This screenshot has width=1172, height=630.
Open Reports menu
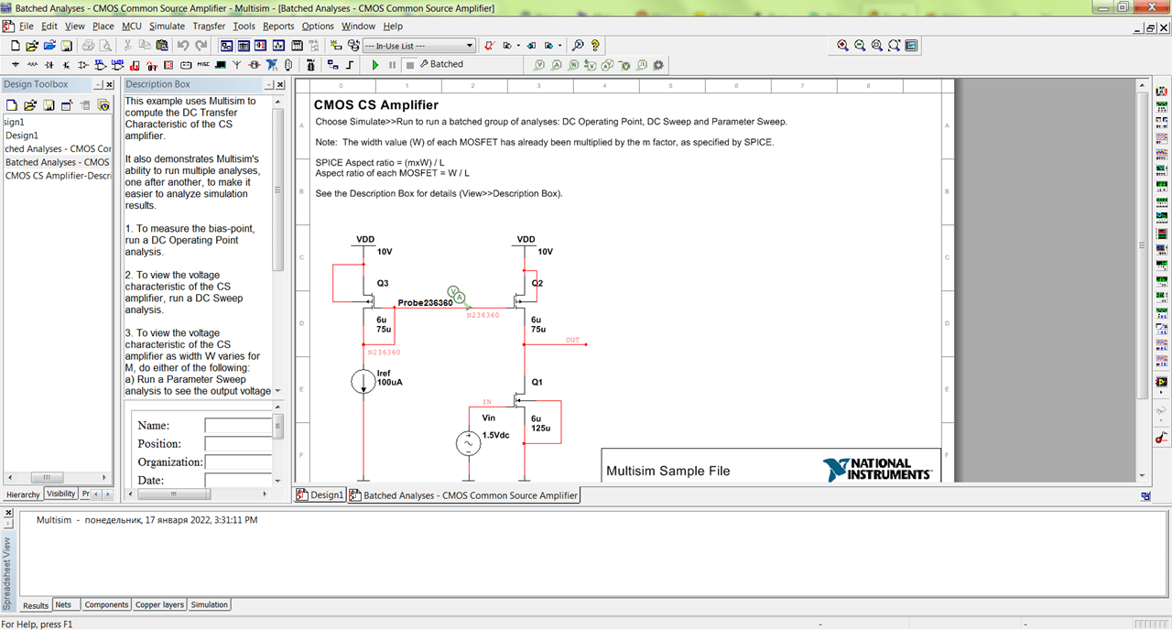click(278, 26)
